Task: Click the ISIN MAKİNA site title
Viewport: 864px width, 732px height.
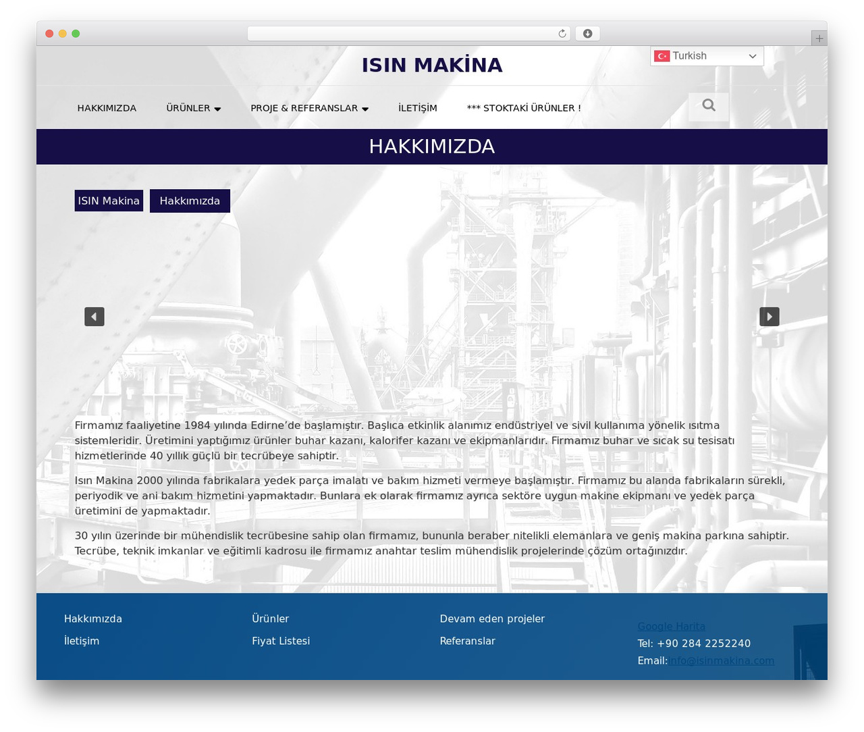Action: click(432, 65)
